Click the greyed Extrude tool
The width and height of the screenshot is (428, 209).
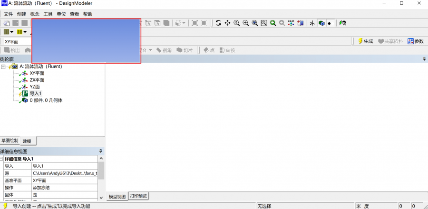click(12, 50)
